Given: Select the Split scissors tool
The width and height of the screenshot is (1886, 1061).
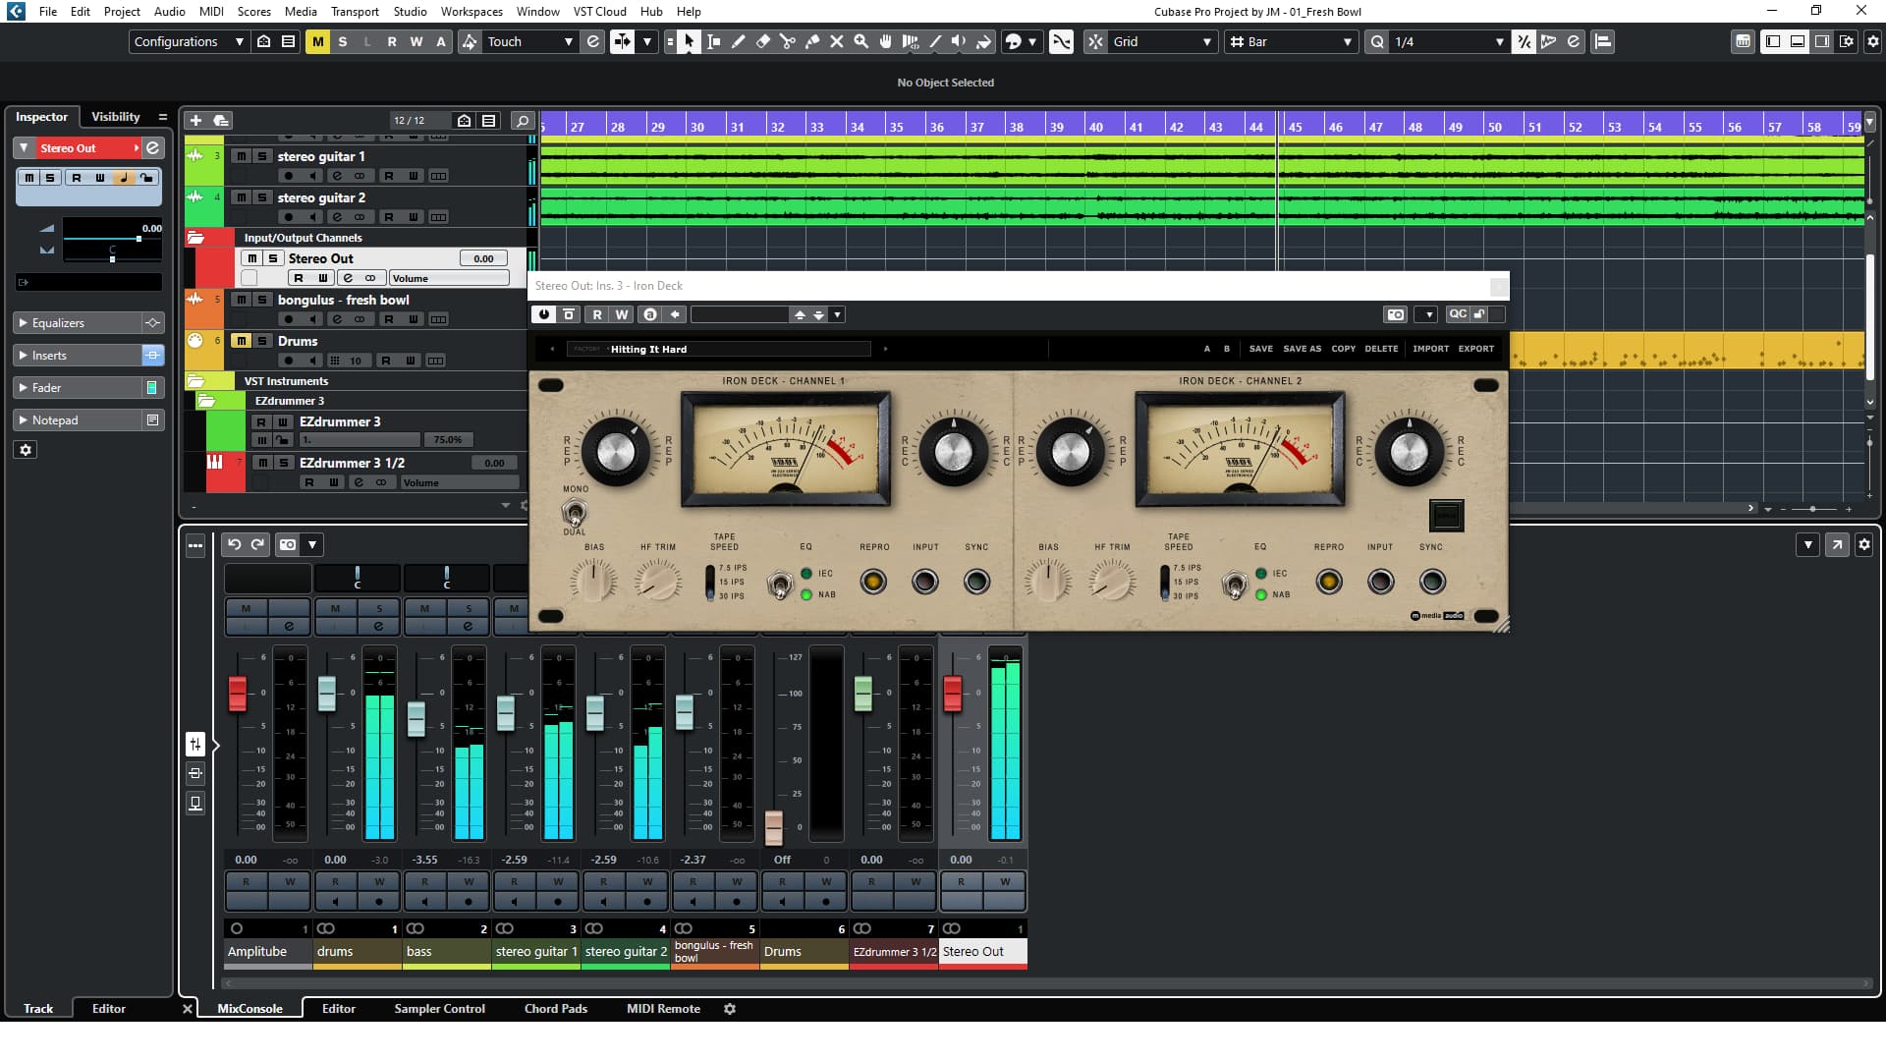Looking at the screenshot, I should [x=788, y=41].
